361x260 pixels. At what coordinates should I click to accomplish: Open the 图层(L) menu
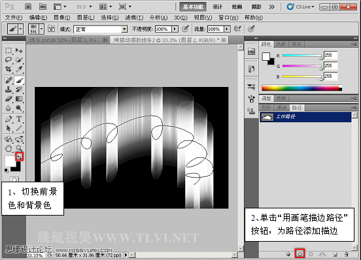86,18
